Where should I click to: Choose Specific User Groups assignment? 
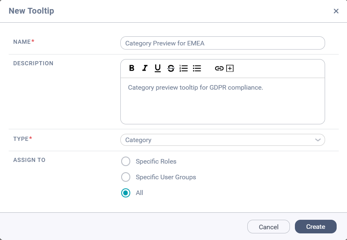pyautogui.click(x=126, y=177)
